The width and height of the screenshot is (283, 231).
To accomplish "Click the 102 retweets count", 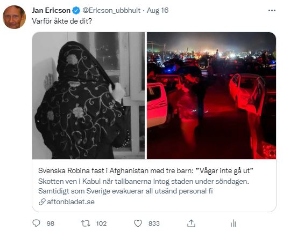I will (x=101, y=223).
